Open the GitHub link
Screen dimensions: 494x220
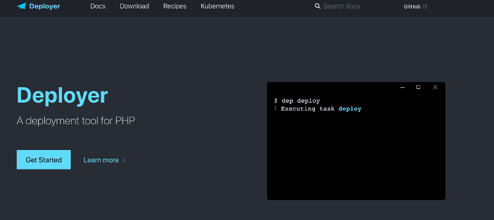tap(412, 7)
